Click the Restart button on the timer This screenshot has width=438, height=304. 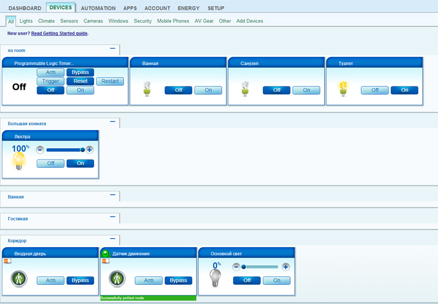click(110, 81)
